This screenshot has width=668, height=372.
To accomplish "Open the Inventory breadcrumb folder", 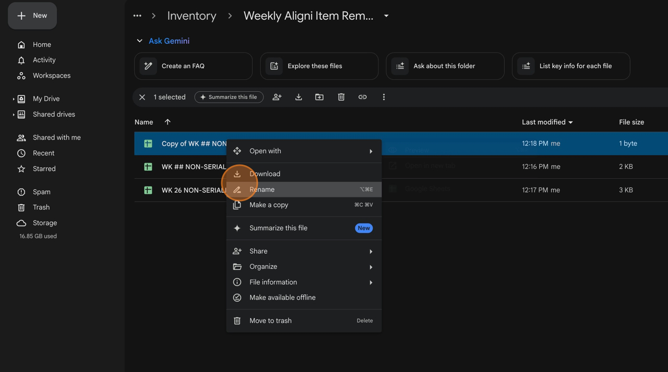I will click(192, 16).
